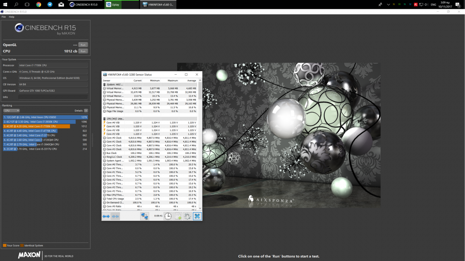Select the i7-4770K ranking entry
Screen dimensions: 465x261
coord(45,131)
